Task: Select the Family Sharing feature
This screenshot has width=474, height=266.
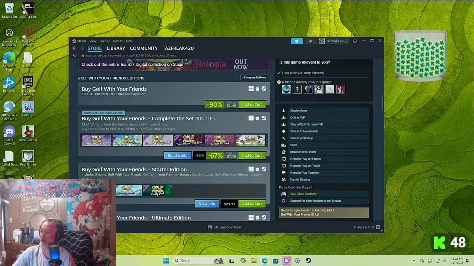Action: (x=324, y=180)
